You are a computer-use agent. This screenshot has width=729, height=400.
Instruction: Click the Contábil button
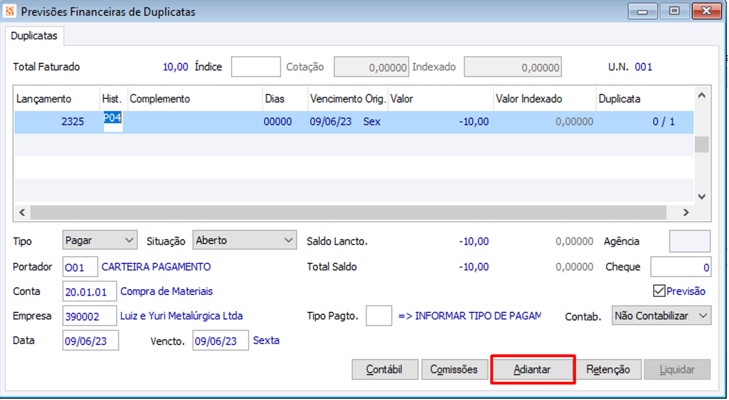point(385,369)
